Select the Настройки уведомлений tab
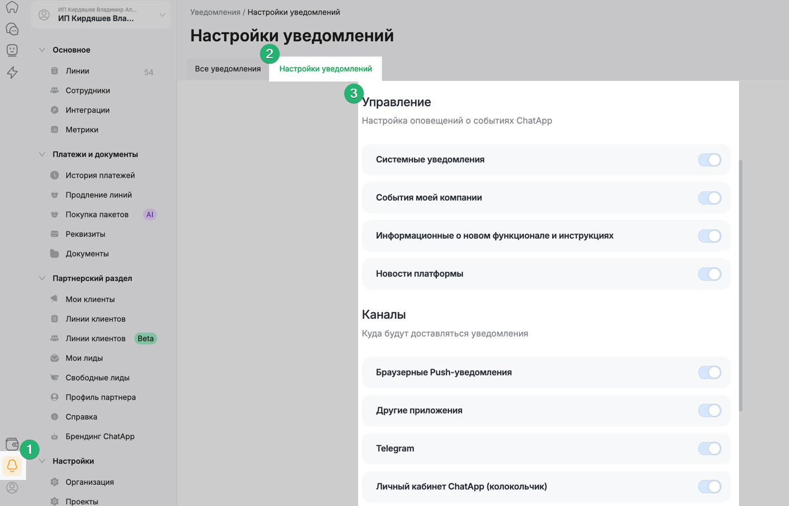The height and width of the screenshot is (506, 789). click(x=325, y=69)
